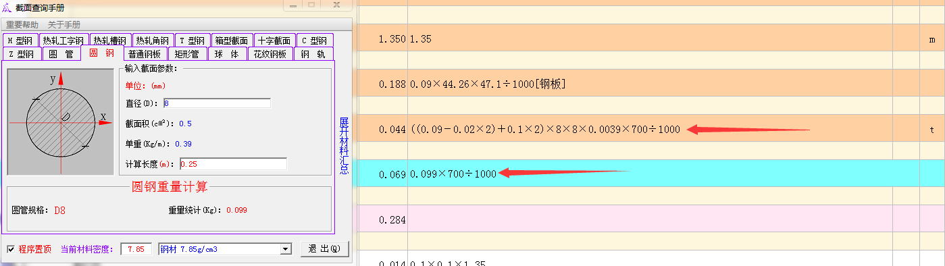Click the round steel cross-section diagram

61,122
